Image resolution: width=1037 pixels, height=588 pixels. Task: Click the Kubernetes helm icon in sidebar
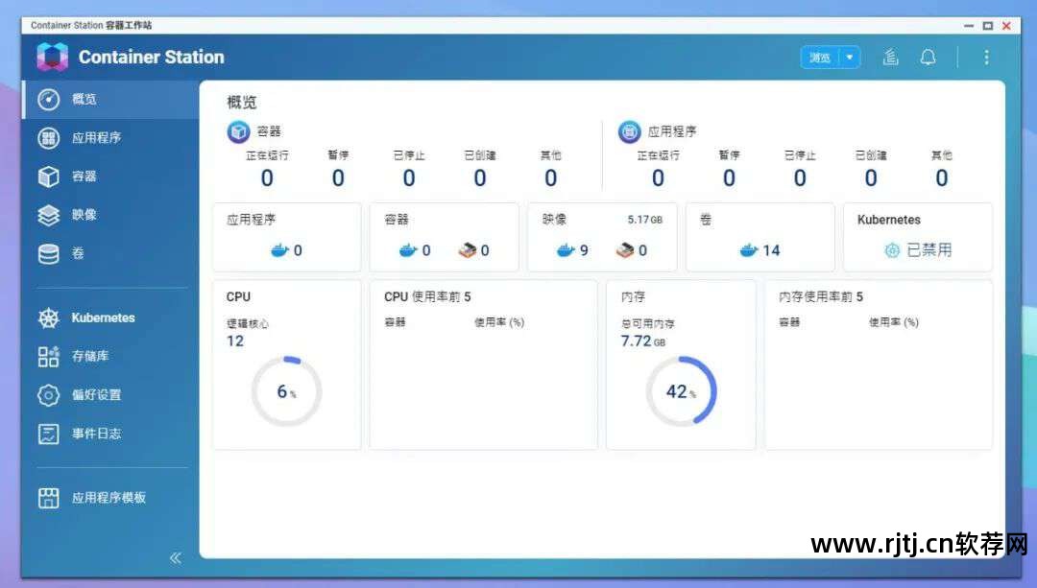pyautogui.click(x=48, y=318)
